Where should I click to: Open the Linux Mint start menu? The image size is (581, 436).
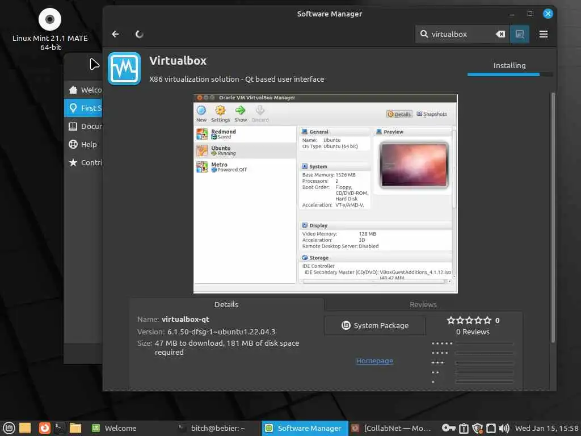click(9, 428)
